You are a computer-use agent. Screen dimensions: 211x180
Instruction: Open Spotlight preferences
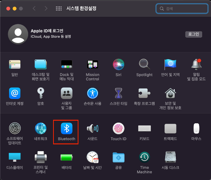(x=145, y=64)
